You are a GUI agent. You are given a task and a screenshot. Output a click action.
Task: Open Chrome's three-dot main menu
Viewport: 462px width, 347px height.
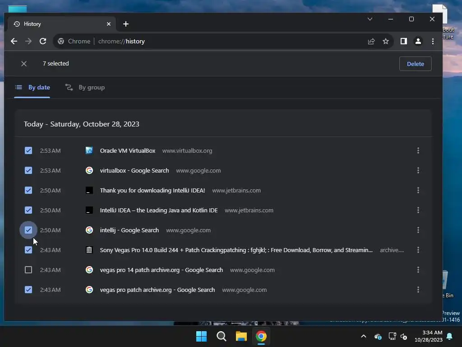point(433,41)
